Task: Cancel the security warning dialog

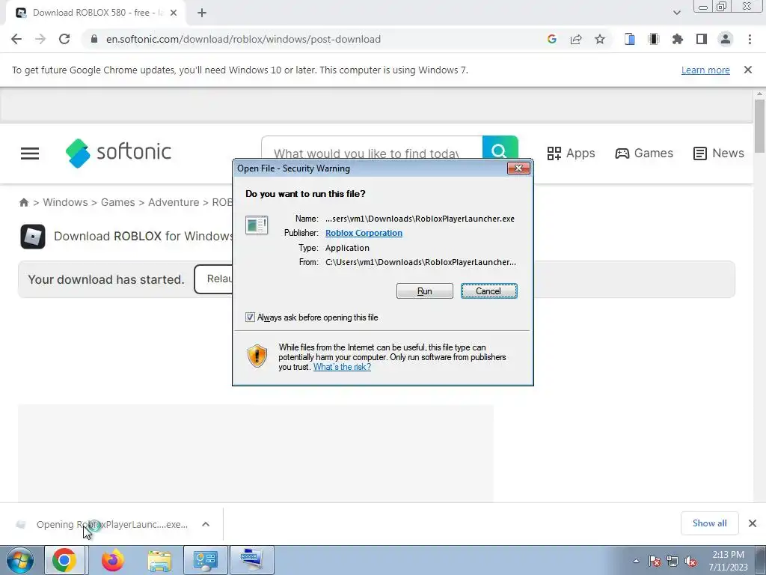Action: [x=489, y=291]
